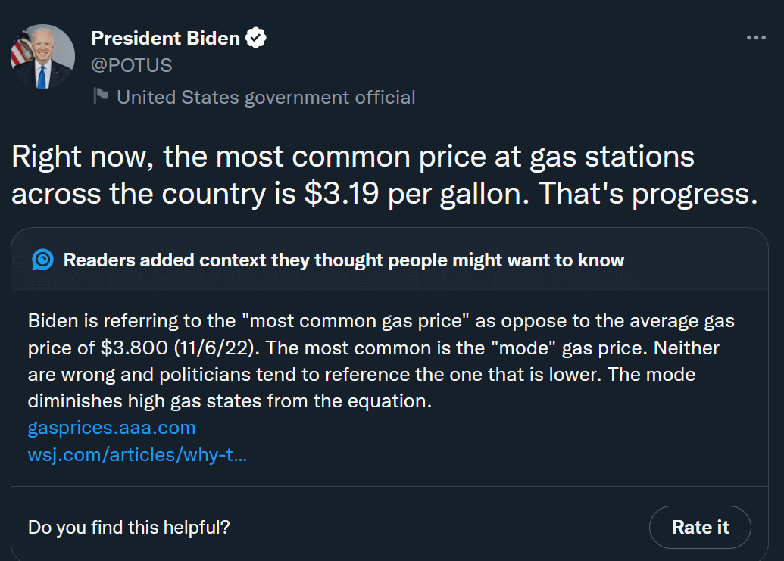This screenshot has width=784, height=561.
Task: Open the three-dot more options menu
Action: (x=756, y=37)
